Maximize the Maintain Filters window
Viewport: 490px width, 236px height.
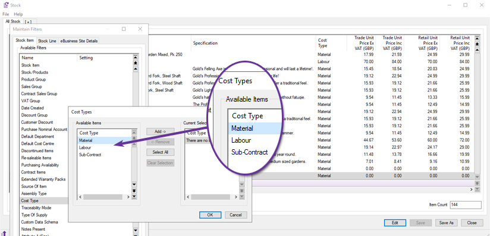[124, 29]
